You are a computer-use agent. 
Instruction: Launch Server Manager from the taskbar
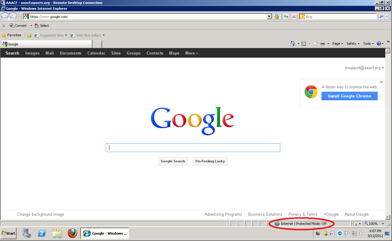click(27, 233)
